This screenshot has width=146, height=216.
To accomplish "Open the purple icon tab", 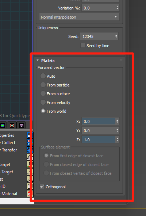I will (22, 126).
